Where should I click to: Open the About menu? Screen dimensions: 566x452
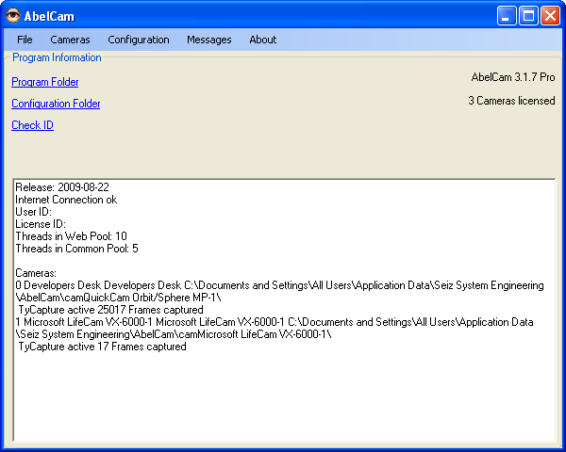pos(263,40)
